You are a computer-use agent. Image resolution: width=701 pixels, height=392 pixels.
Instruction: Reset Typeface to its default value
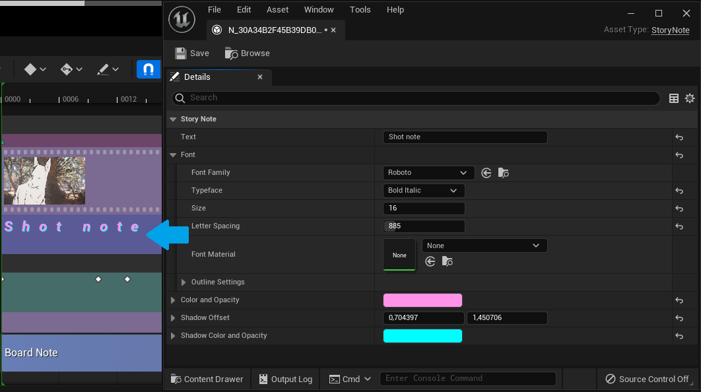(x=679, y=191)
